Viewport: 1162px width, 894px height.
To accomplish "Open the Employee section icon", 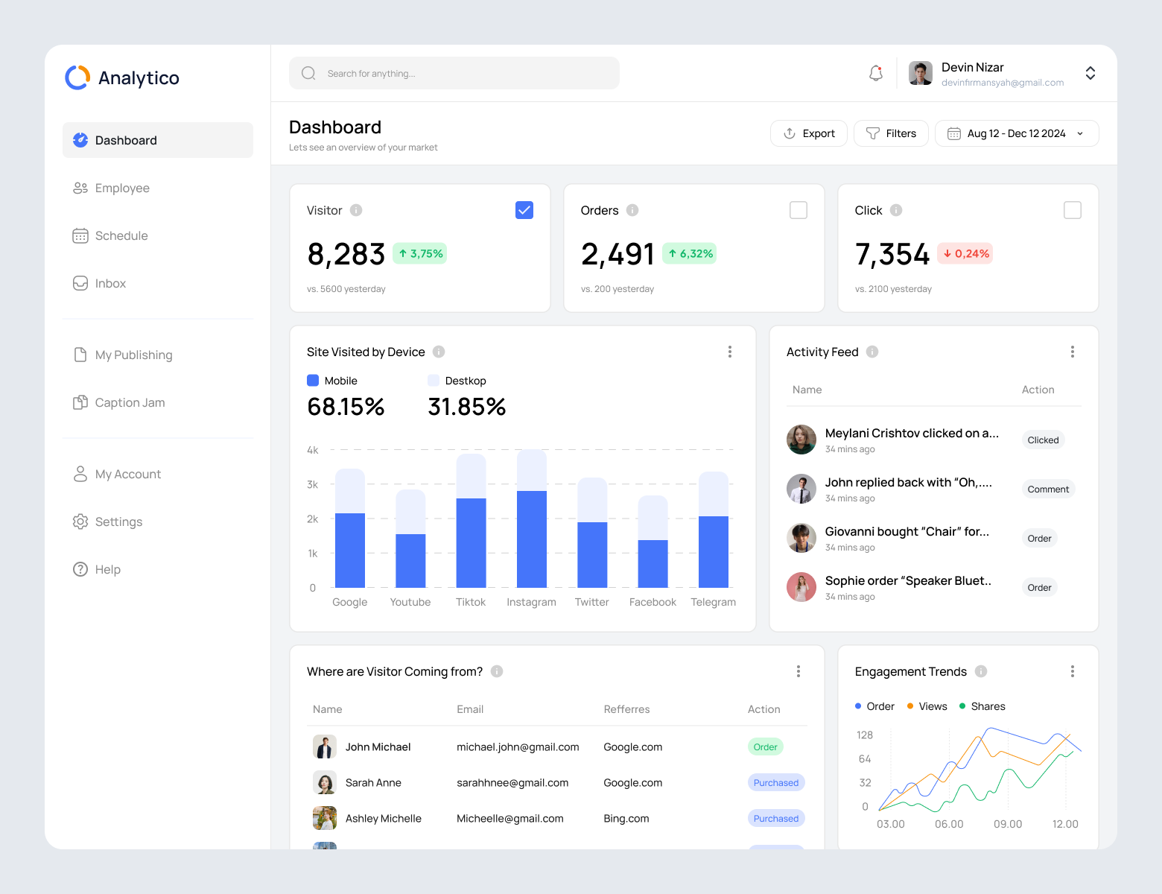I will [80, 188].
